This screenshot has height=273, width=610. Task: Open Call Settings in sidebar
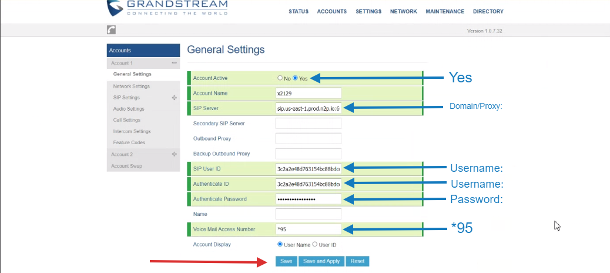127,121
